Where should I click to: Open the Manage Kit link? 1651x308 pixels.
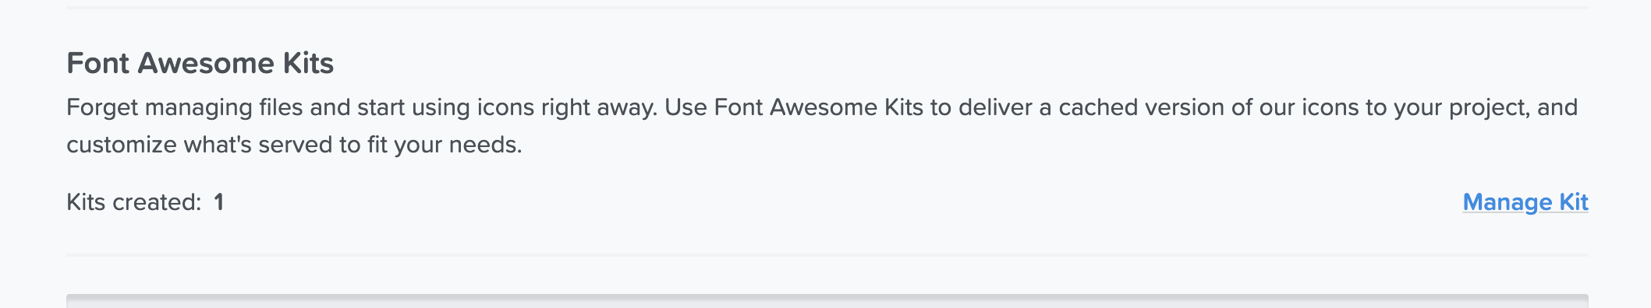[1525, 202]
